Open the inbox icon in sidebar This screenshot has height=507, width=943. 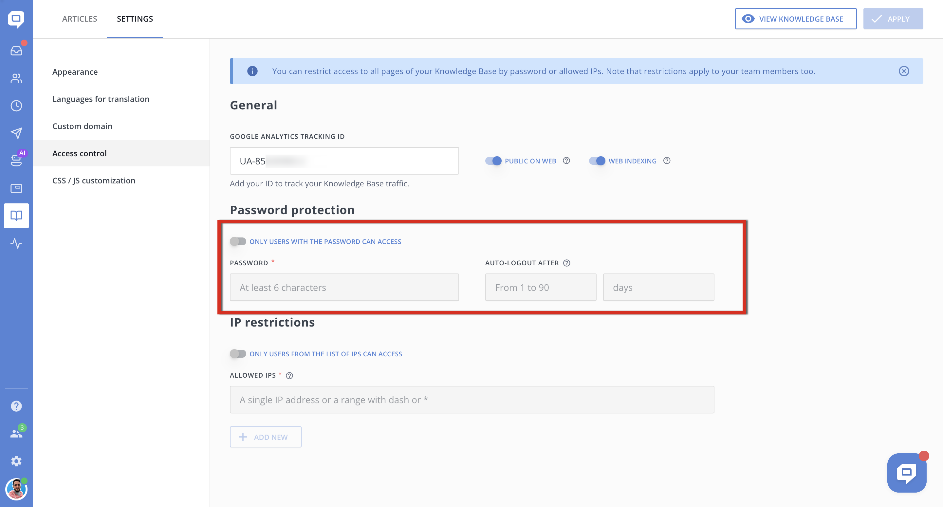click(16, 50)
